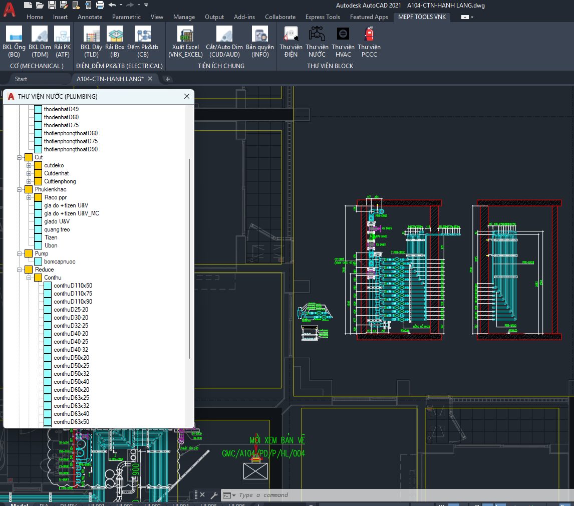Click the plumbing library vertical scrollbar

(x=189, y=258)
